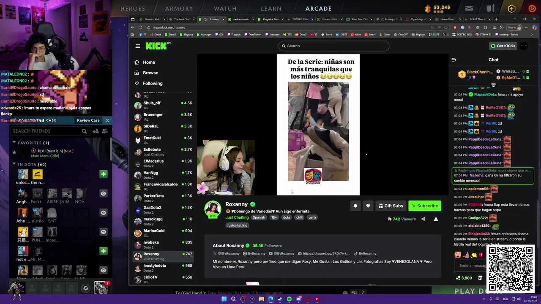Toggle favorite star beside kpii
The height and width of the screenshot is (304, 541).
coord(14,152)
